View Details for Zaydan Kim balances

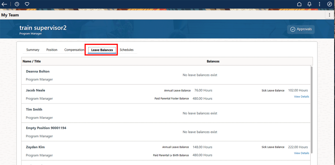click(x=301, y=153)
